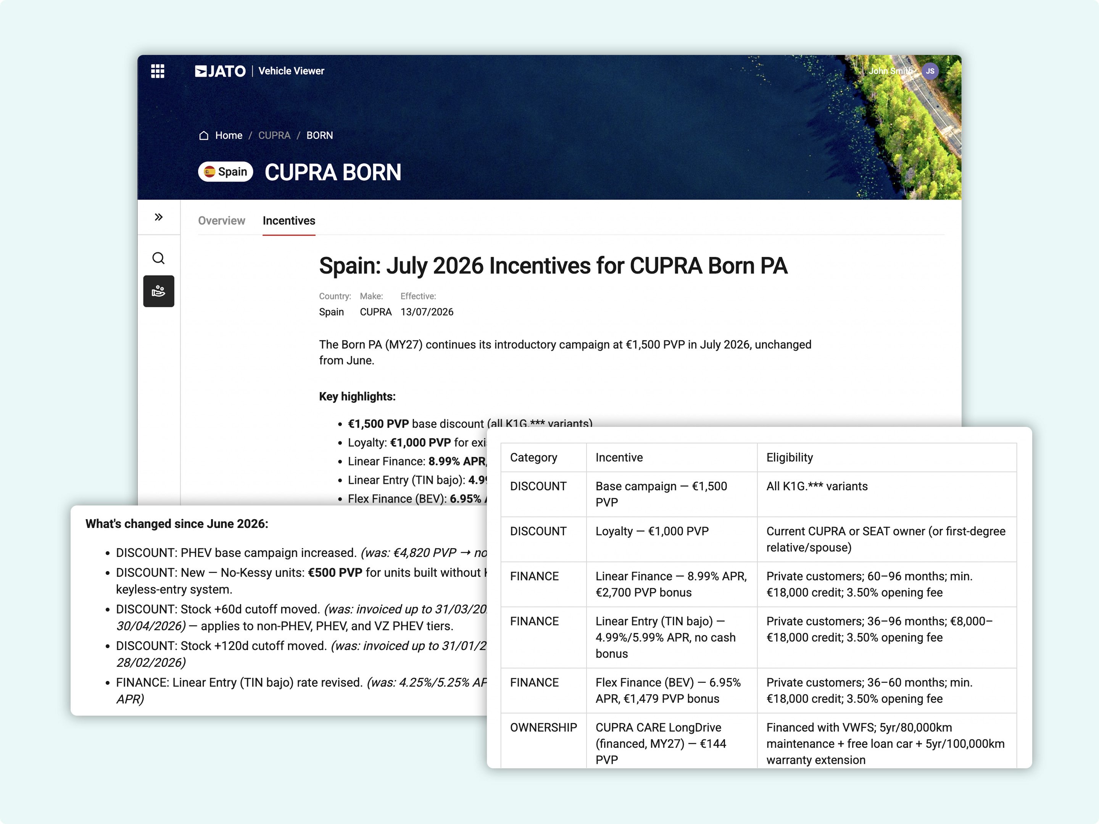This screenshot has height=824, width=1099.
Task: Click the Category column header
Action: (533, 457)
